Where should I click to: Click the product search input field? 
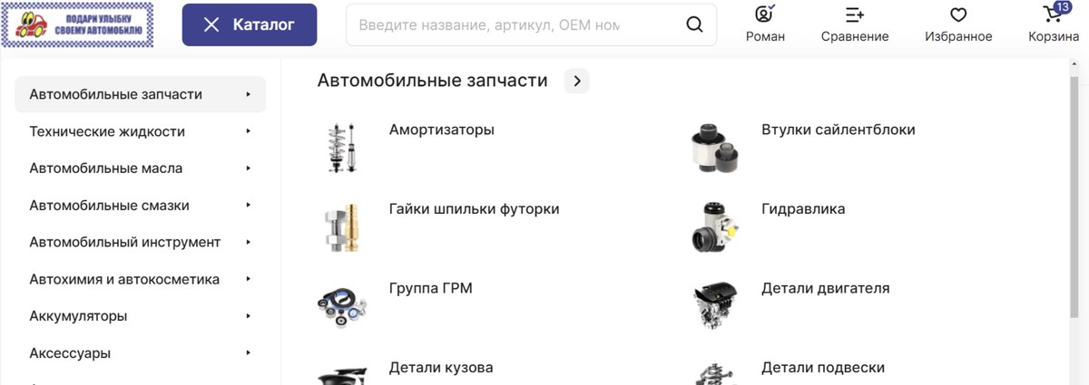click(490, 24)
